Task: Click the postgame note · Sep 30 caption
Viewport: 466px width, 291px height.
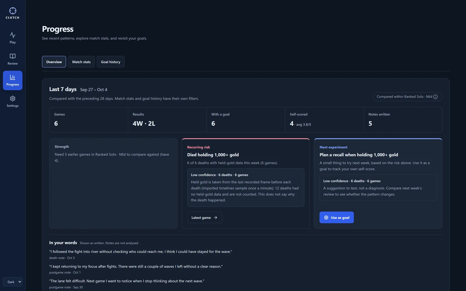Action: coord(66,287)
